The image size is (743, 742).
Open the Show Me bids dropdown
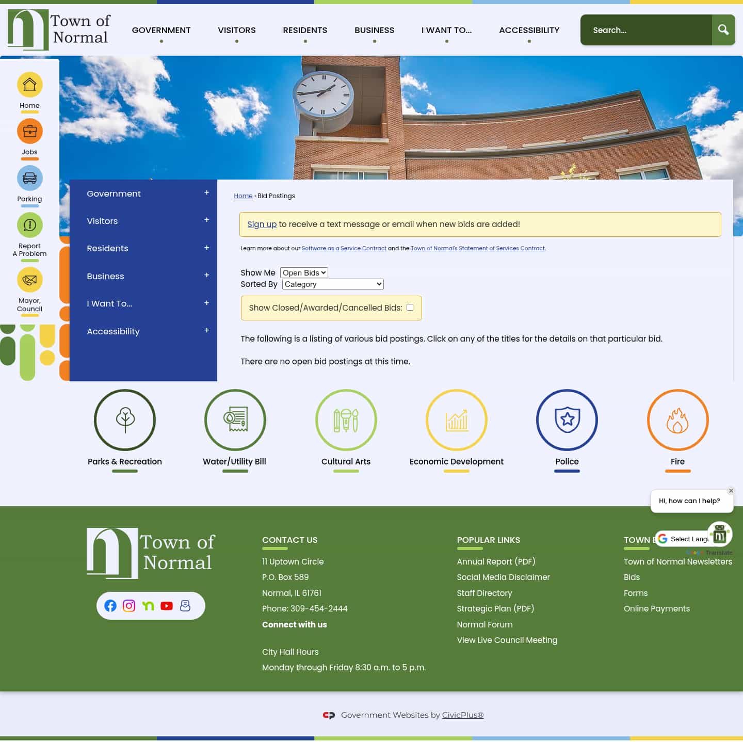(x=304, y=272)
